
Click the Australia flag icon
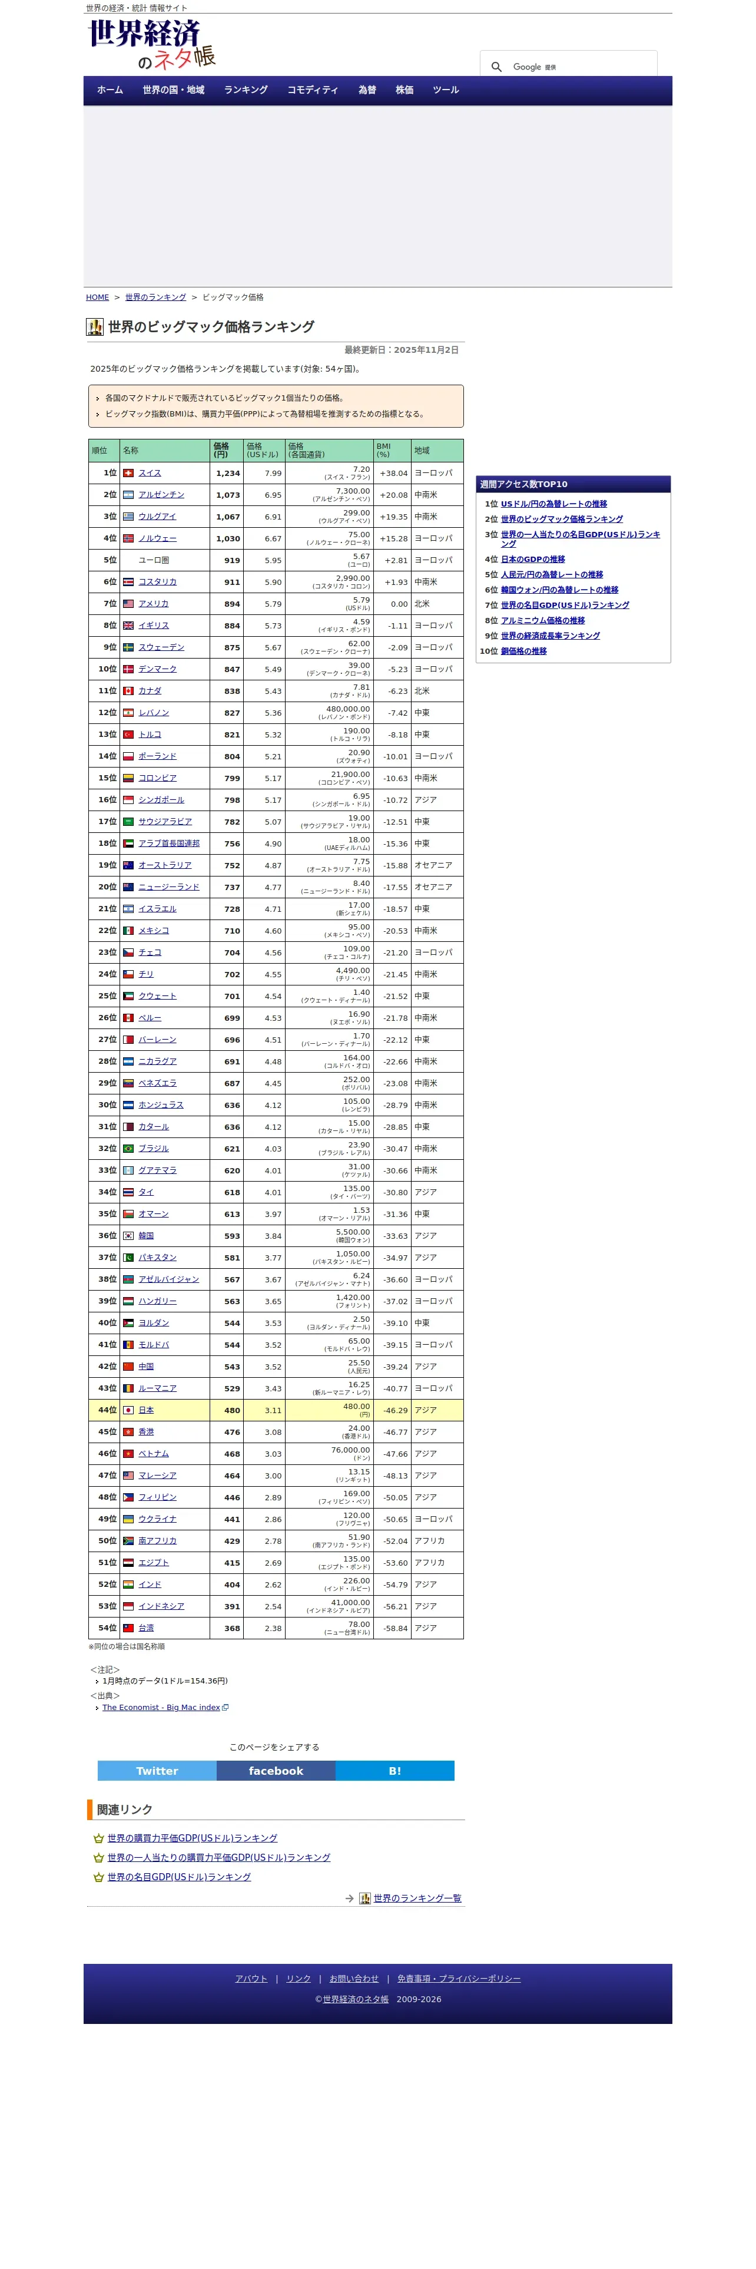pyautogui.click(x=128, y=865)
